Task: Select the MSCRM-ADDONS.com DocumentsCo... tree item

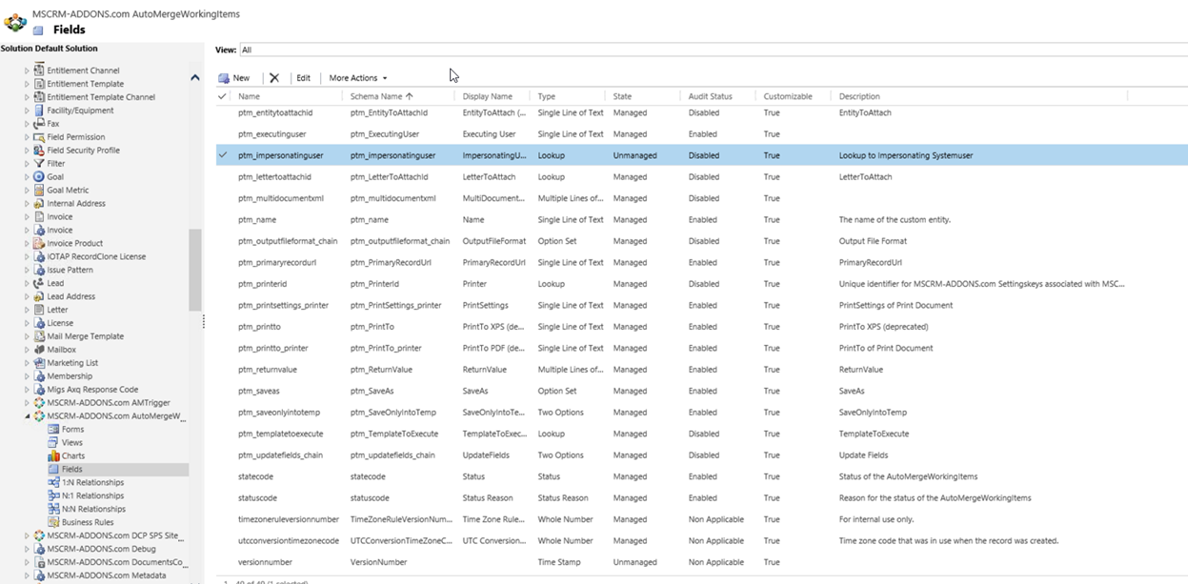Action: (114, 563)
